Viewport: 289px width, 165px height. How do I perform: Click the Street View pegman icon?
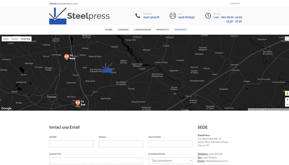287,93
